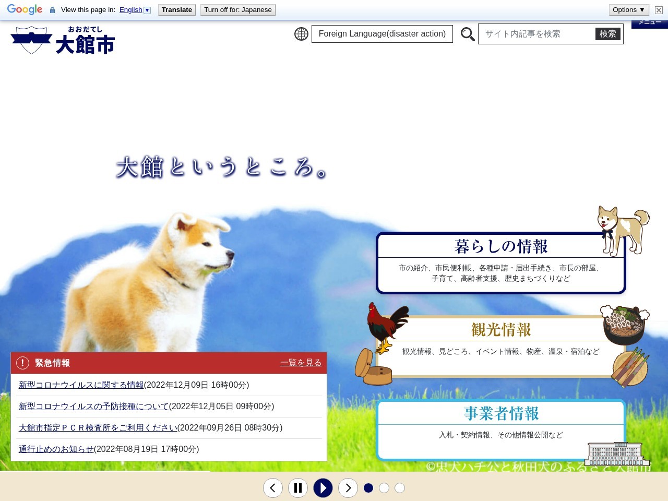This screenshot has width=668, height=501.
Task: Click the magnifying glass search icon
Action: 468,34
